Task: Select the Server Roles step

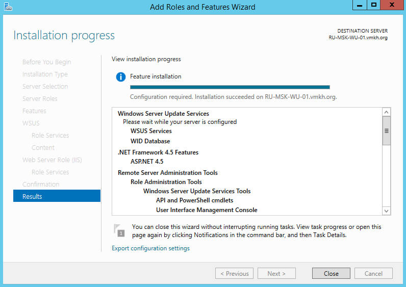Action: click(x=40, y=98)
